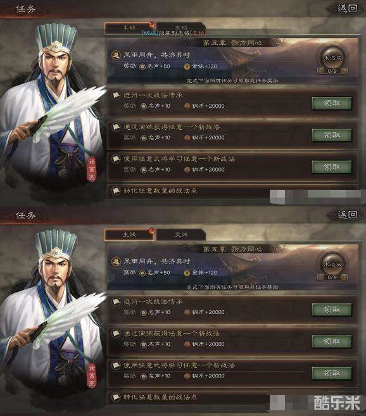This screenshot has width=366, height=416.
Task: Claim 进行一次战法传承 reward in upper screen
Action: tap(332, 103)
